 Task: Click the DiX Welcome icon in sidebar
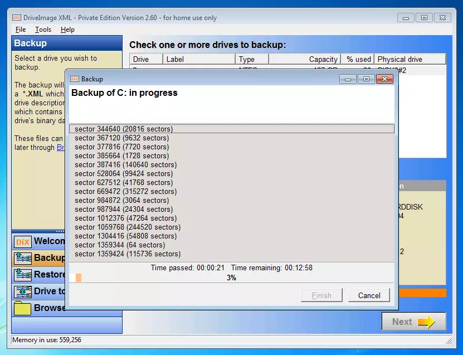pyautogui.click(x=23, y=242)
